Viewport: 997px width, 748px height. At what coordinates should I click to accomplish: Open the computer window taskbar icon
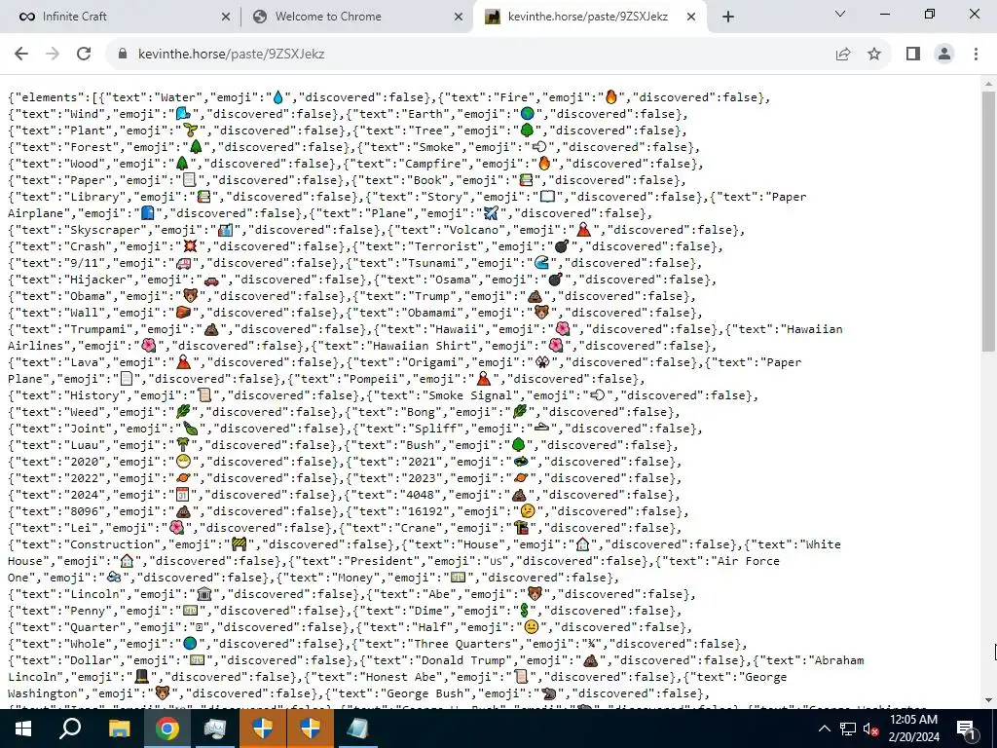pyautogui.click(x=214, y=729)
